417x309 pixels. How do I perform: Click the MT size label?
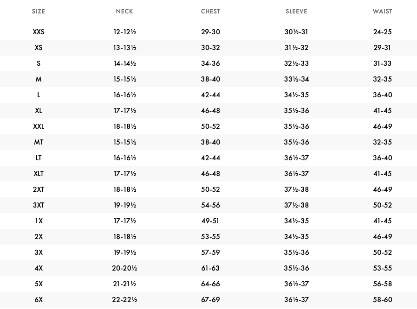click(x=39, y=142)
